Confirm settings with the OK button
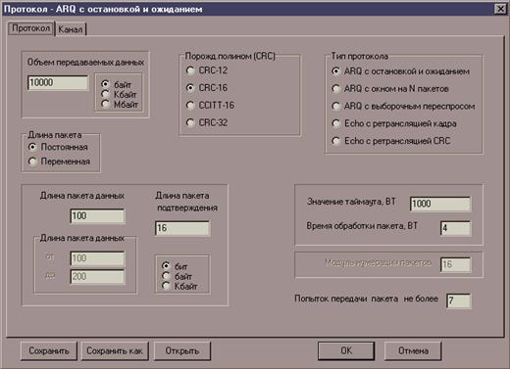The width and height of the screenshot is (510, 369). (346, 351)
